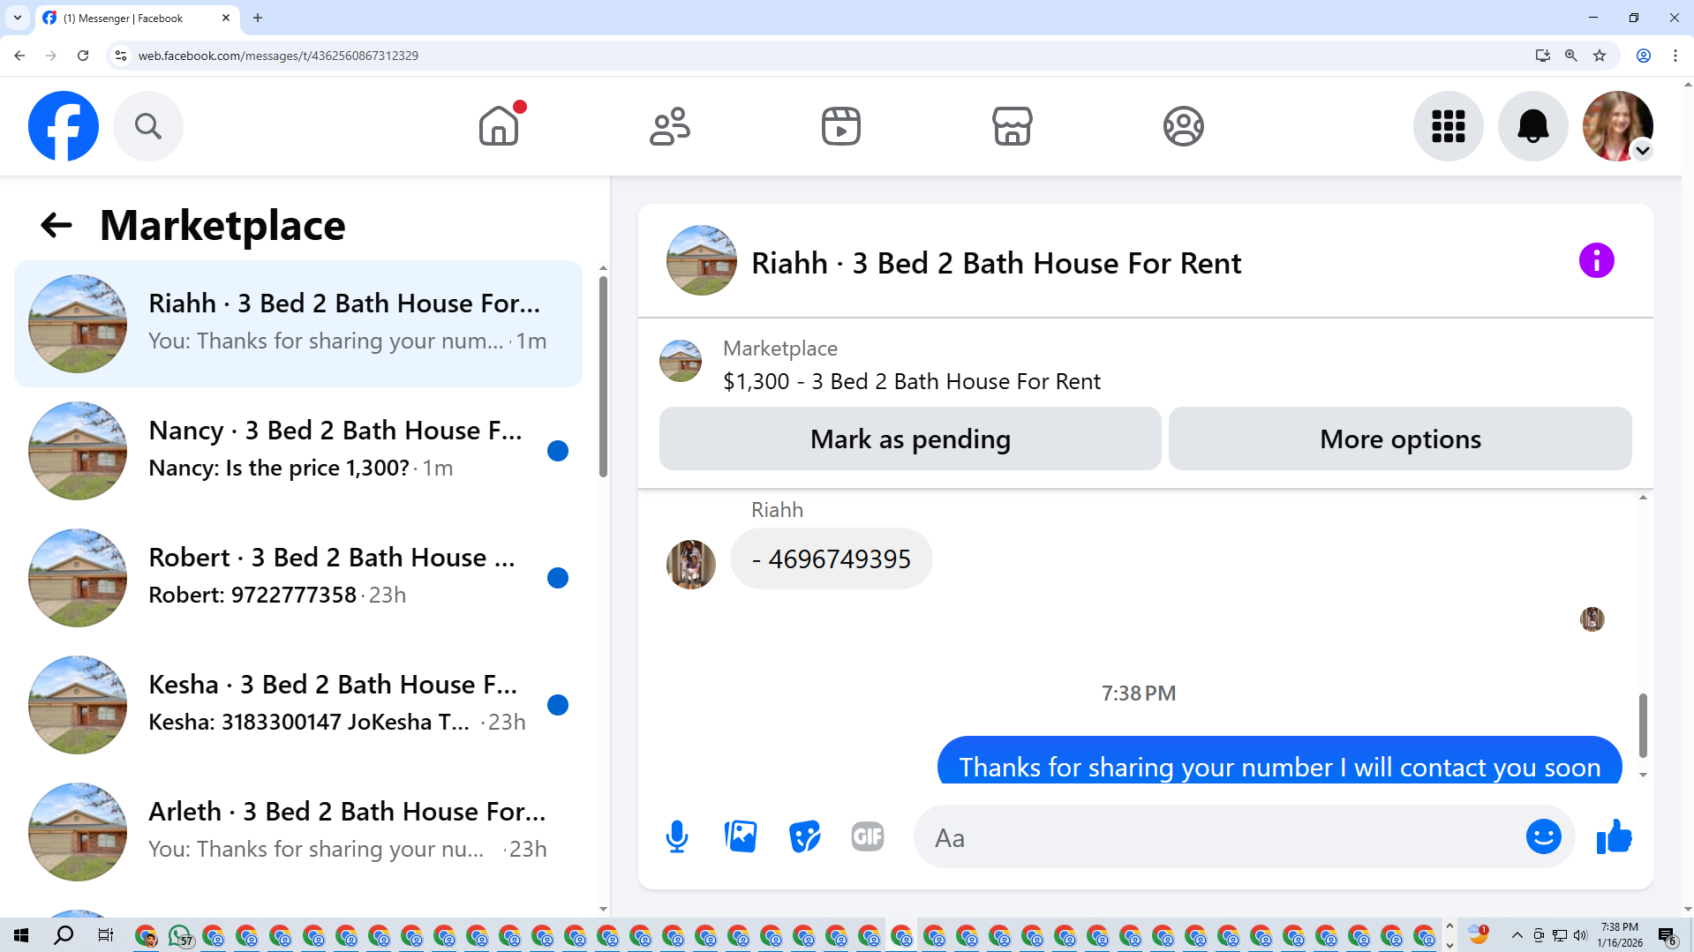Click the 7:38 PM timestamp in chat
1694x952 pixels.
point(1138,693)
